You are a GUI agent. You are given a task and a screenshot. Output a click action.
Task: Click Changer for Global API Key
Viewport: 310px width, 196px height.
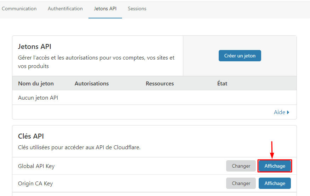coord(241,166)
